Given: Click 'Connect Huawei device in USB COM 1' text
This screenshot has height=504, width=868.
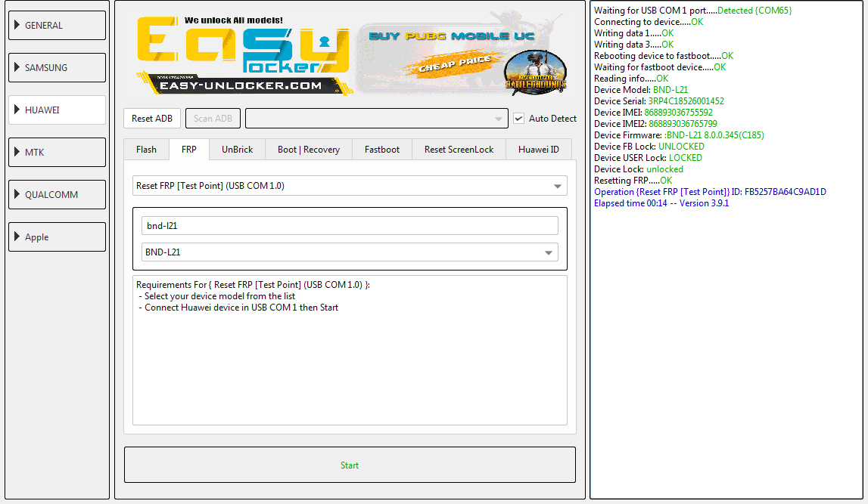Looking at the screenshot, I should [x=221, y=308].
